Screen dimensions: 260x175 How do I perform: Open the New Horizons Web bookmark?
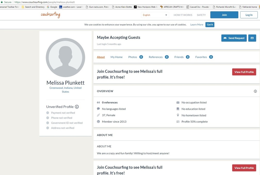click(146, 7)
